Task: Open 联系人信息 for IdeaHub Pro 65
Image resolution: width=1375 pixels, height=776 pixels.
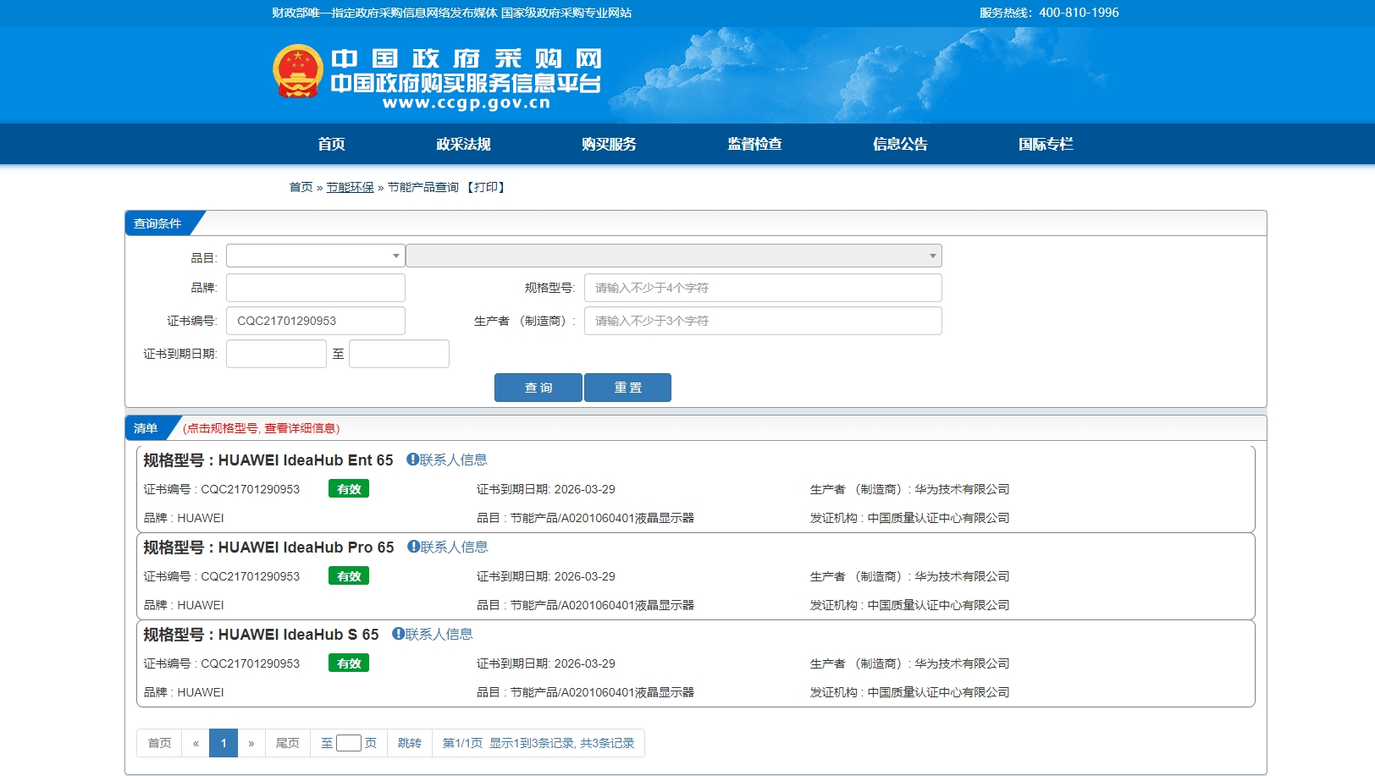Action: pos(454,547)
